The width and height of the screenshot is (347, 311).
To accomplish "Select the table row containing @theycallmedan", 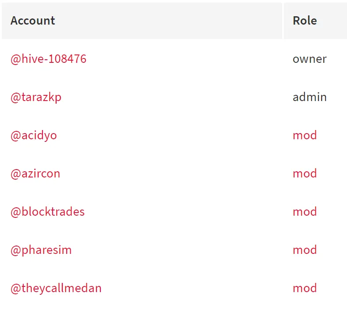I will pyautogui.click(x=175, y=288).
